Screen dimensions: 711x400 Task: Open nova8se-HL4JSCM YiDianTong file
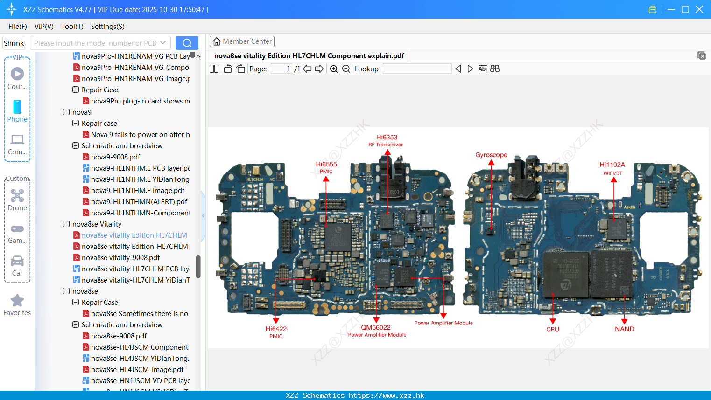[x=136, y=358]
